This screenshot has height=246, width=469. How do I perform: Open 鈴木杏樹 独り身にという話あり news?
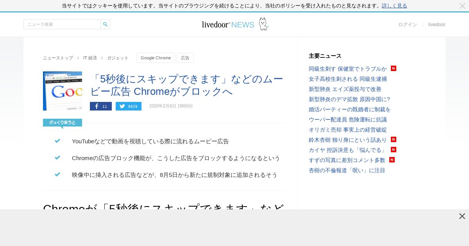[x=348, y=140]
